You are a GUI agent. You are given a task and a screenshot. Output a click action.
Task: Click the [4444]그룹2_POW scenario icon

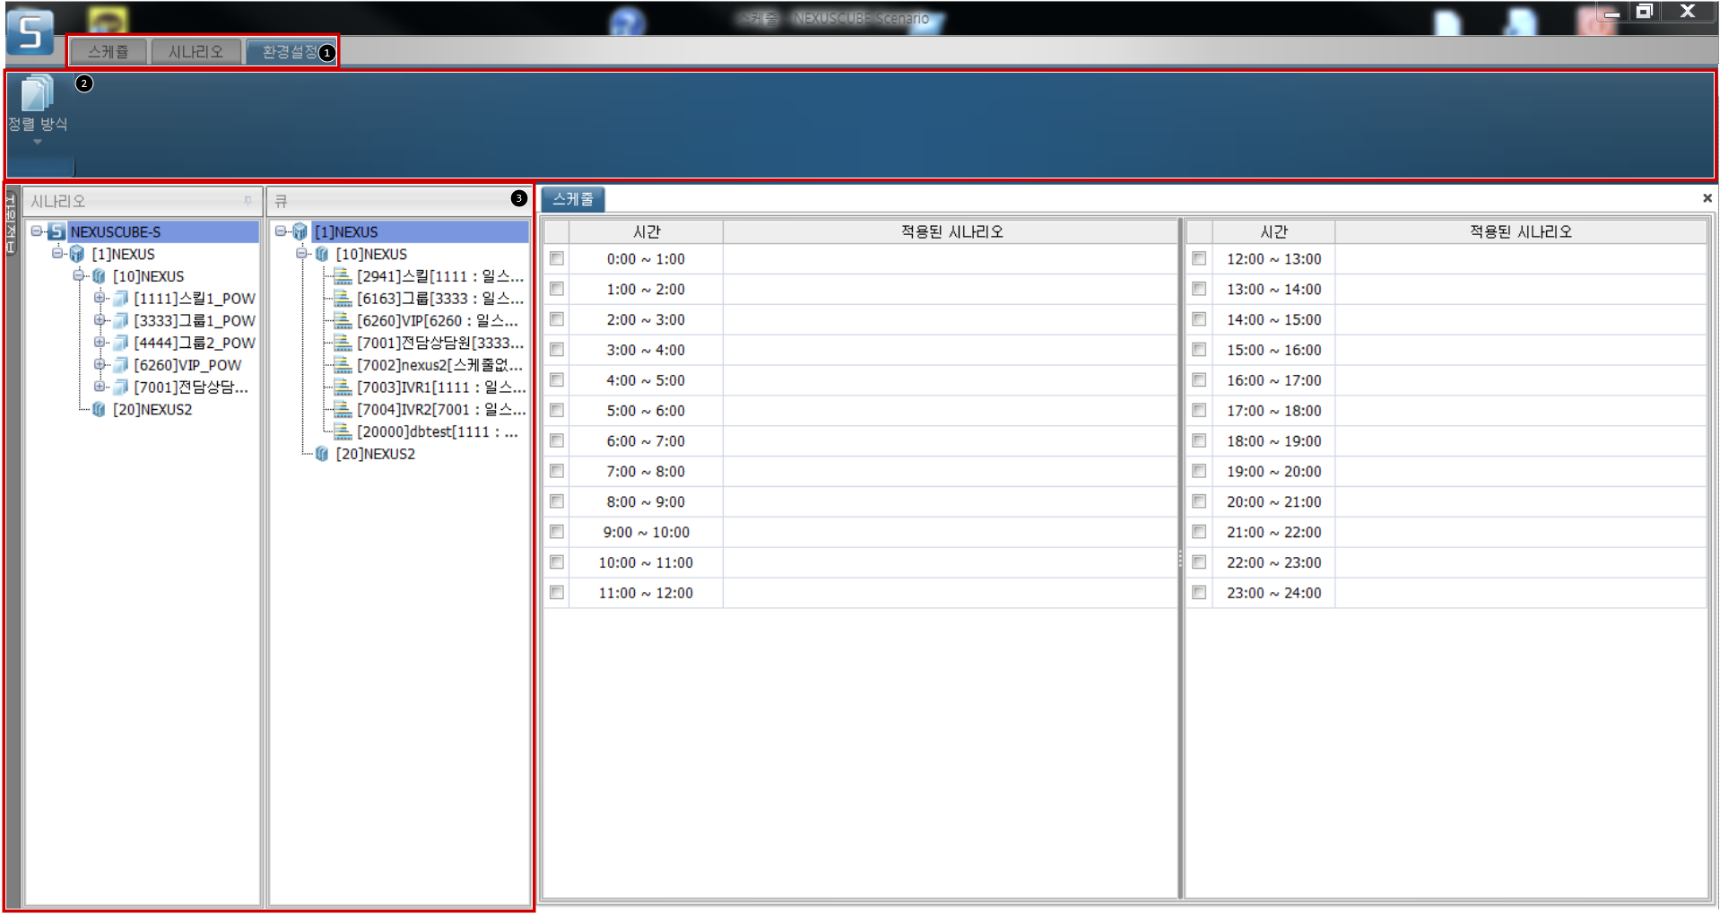120,343
